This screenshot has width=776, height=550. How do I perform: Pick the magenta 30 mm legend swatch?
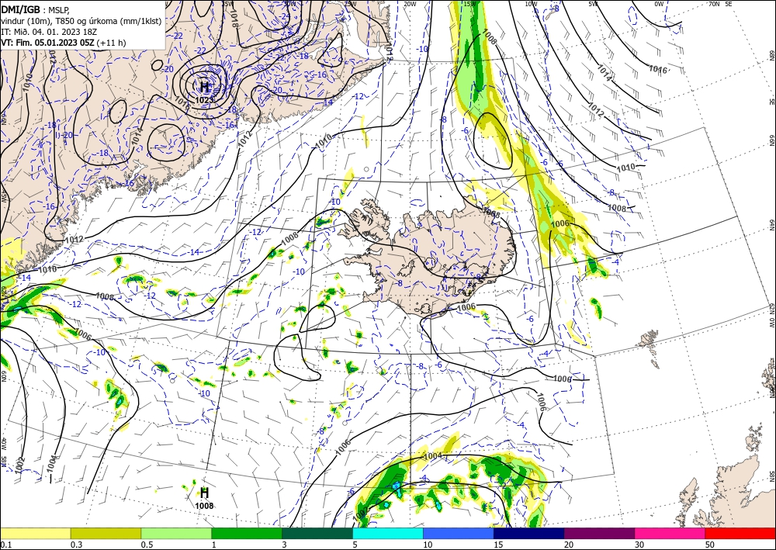coord(670,533)
